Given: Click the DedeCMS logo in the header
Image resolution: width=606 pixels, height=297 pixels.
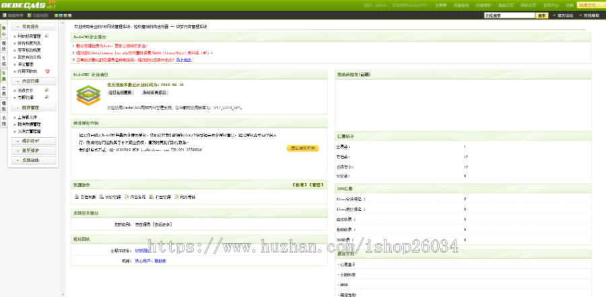Looking at the screenshot, I should [28, 5].
